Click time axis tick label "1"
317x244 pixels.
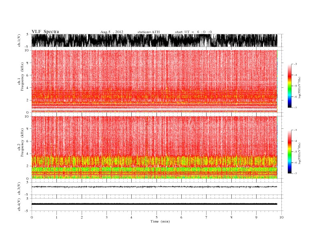[56, 217]
